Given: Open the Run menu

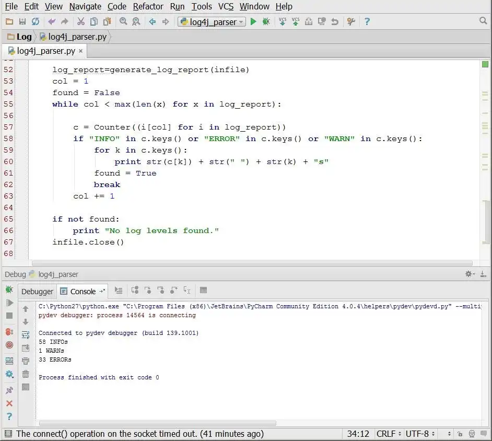Looking at the screenshot, I should [x=177, y=7].
